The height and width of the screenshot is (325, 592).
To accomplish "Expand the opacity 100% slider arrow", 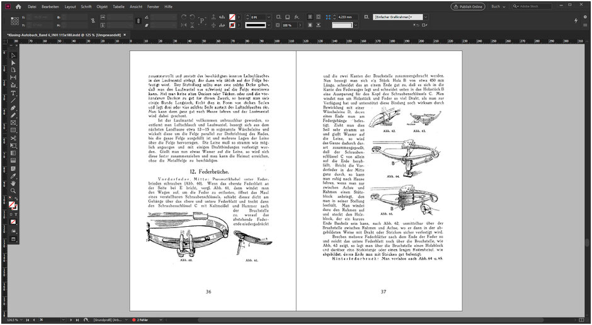I will point(300,25).
